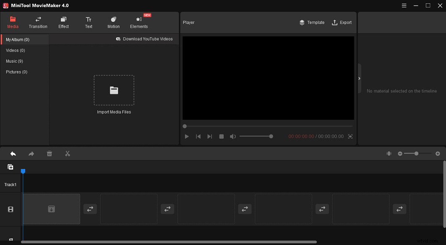Open the Template gallery
This screenshot has height=245, width=446.
click(312, 22)
